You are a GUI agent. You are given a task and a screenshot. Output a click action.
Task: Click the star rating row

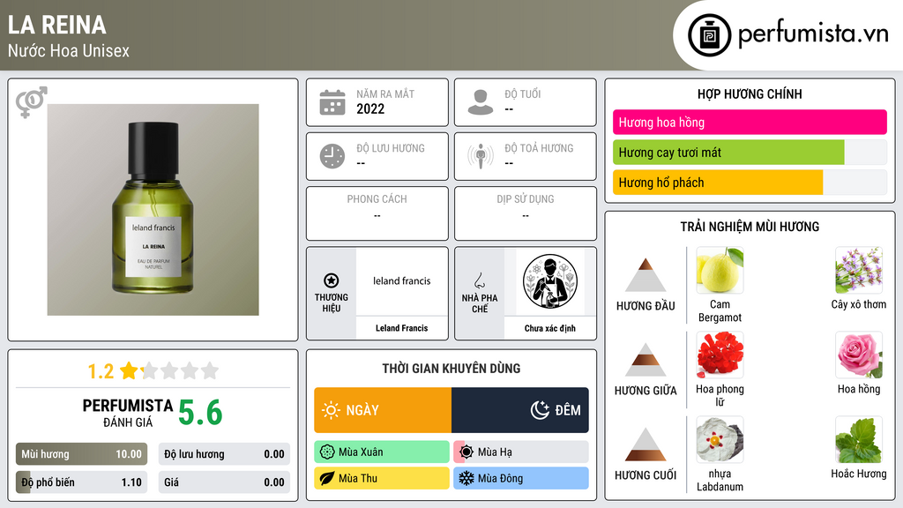153,370
